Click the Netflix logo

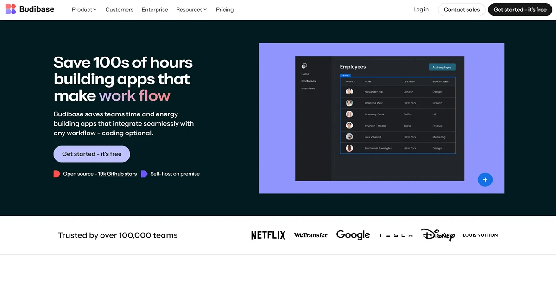pos(268,235)
